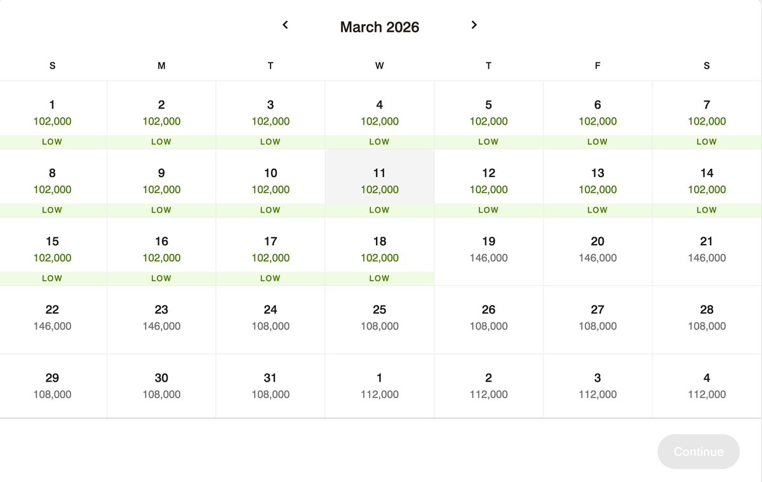Viewport: 762px width, 482px height.
Task: Pick March 4 low-price date
Action: (379, 114)
